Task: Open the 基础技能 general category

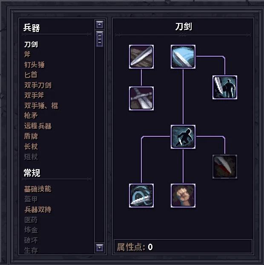Action: [x=37, y=189]
